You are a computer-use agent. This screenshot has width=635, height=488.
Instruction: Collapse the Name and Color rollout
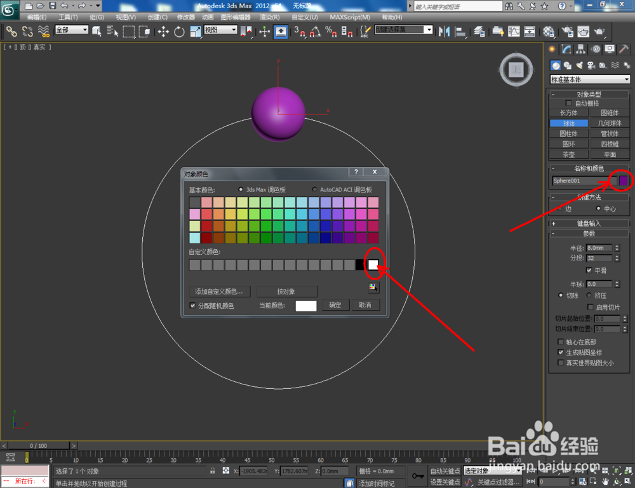coord(589,168)
